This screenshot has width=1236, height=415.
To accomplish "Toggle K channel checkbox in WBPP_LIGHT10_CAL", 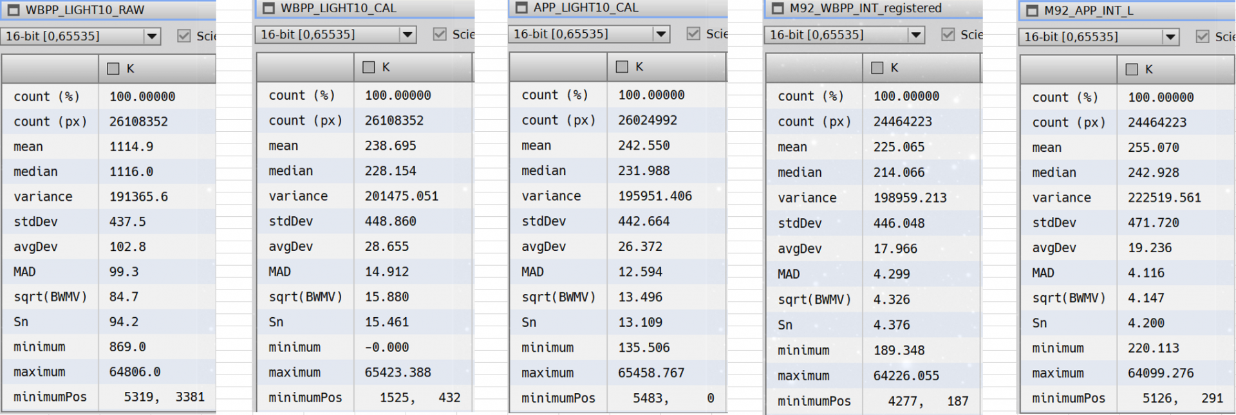I will coord(369,68).
